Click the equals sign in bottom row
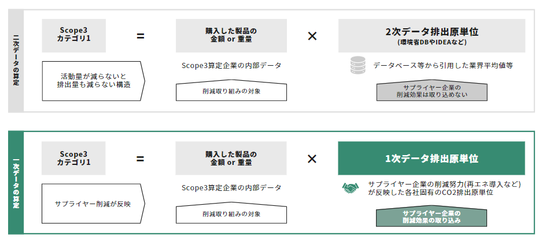This screenshot has height=237, width=542. pos(141,159)
